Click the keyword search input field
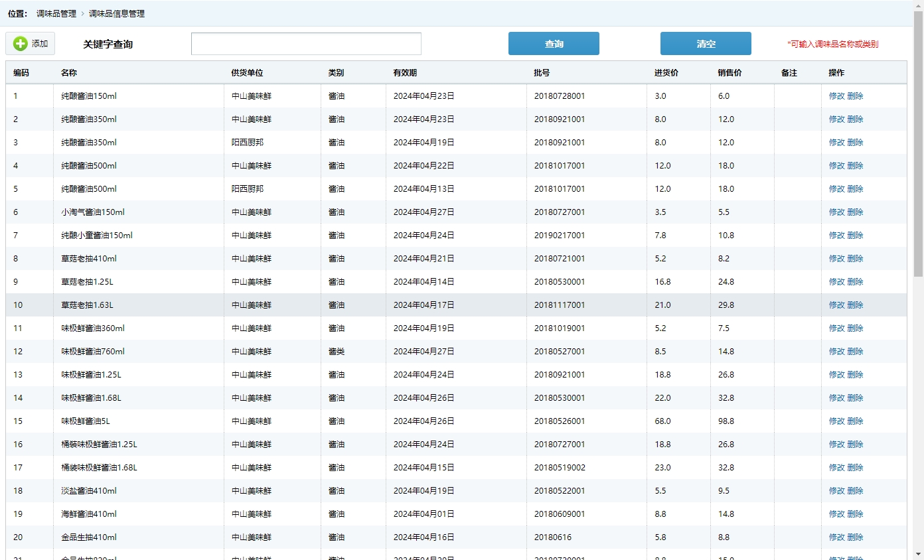This screenshot has width=924, height=560. click(306, 44)
